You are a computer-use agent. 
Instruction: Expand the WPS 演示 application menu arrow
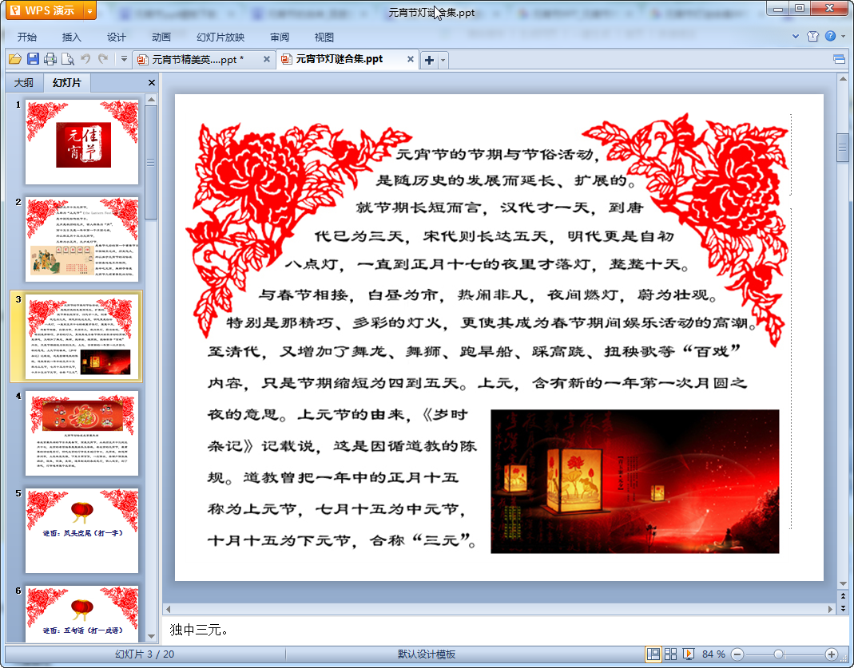tap(89, 10)
